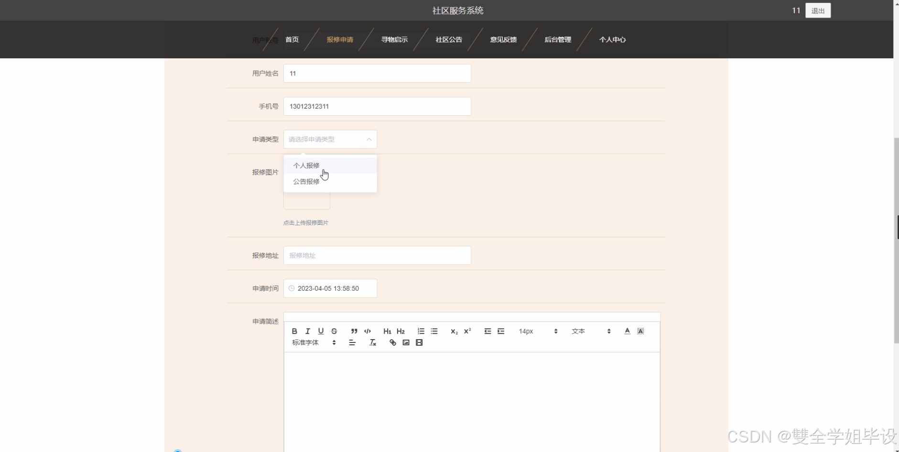Apply subscript formatting

tap(454, 331)
